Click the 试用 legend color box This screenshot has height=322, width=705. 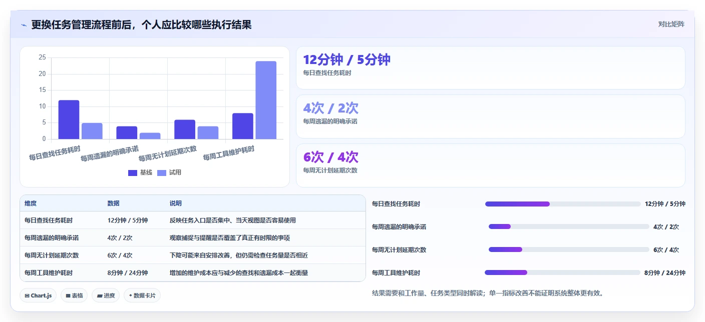point(162,172)
